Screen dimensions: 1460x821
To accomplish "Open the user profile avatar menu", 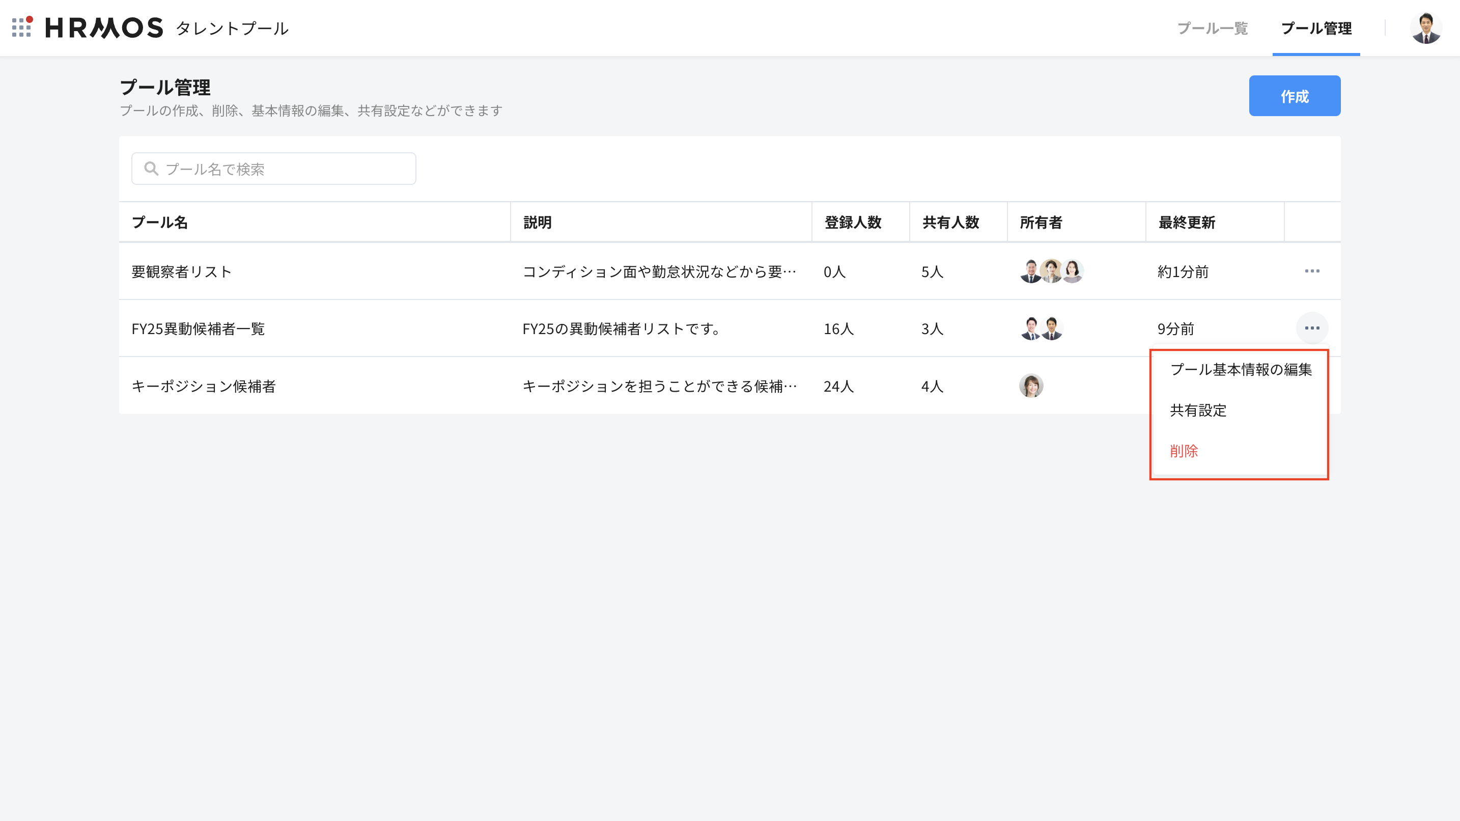I will click(1425, 28).
